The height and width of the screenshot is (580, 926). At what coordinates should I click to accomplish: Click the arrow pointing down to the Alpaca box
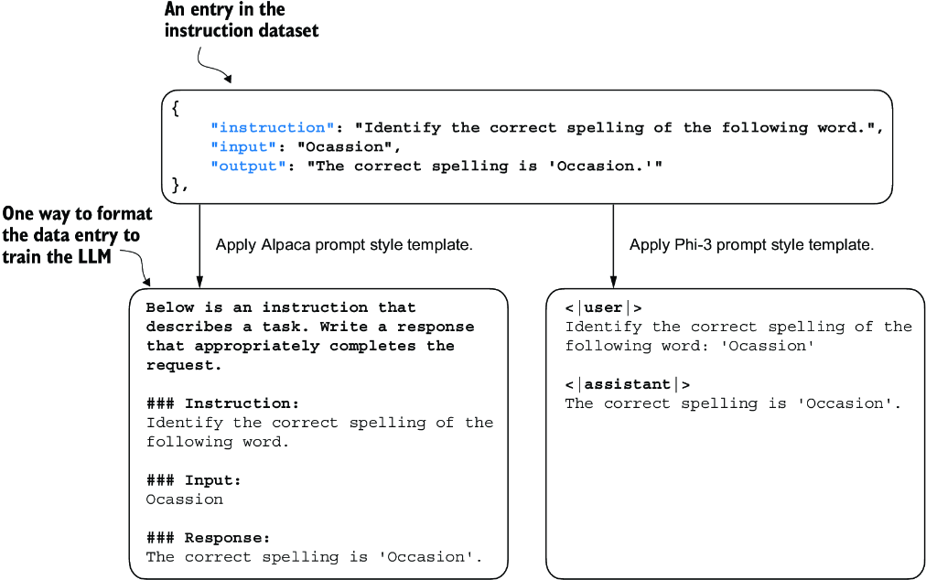tap(199, 245)
